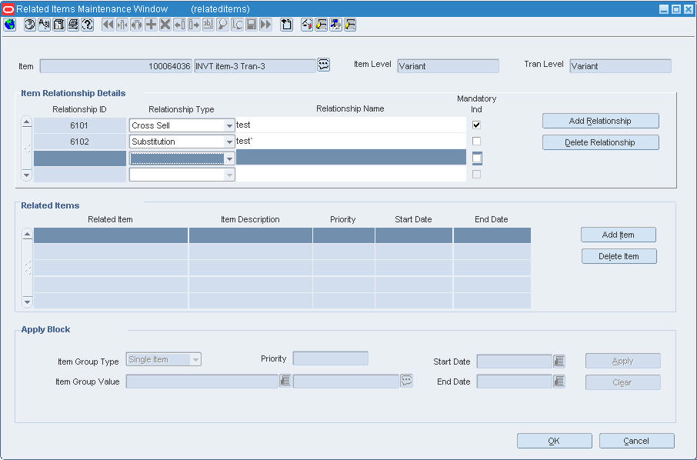Screen dimensions: 697x460
Task: Open Start Date calendar icon
Action: [559, 361]
